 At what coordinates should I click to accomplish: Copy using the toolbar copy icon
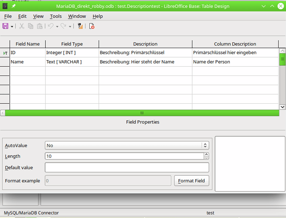[x=31, y=26]
